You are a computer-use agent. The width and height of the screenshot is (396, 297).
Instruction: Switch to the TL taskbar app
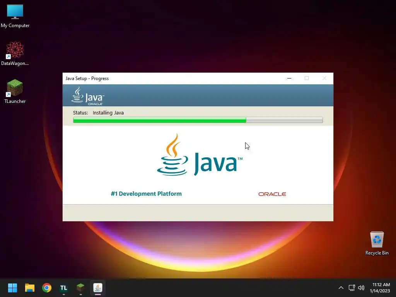click(x=64, y=288)
